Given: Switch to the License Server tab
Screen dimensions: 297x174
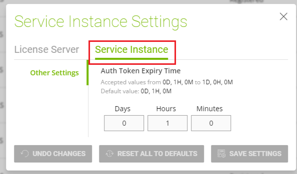Looking at the screenshot, I should [x=46, y=49].
